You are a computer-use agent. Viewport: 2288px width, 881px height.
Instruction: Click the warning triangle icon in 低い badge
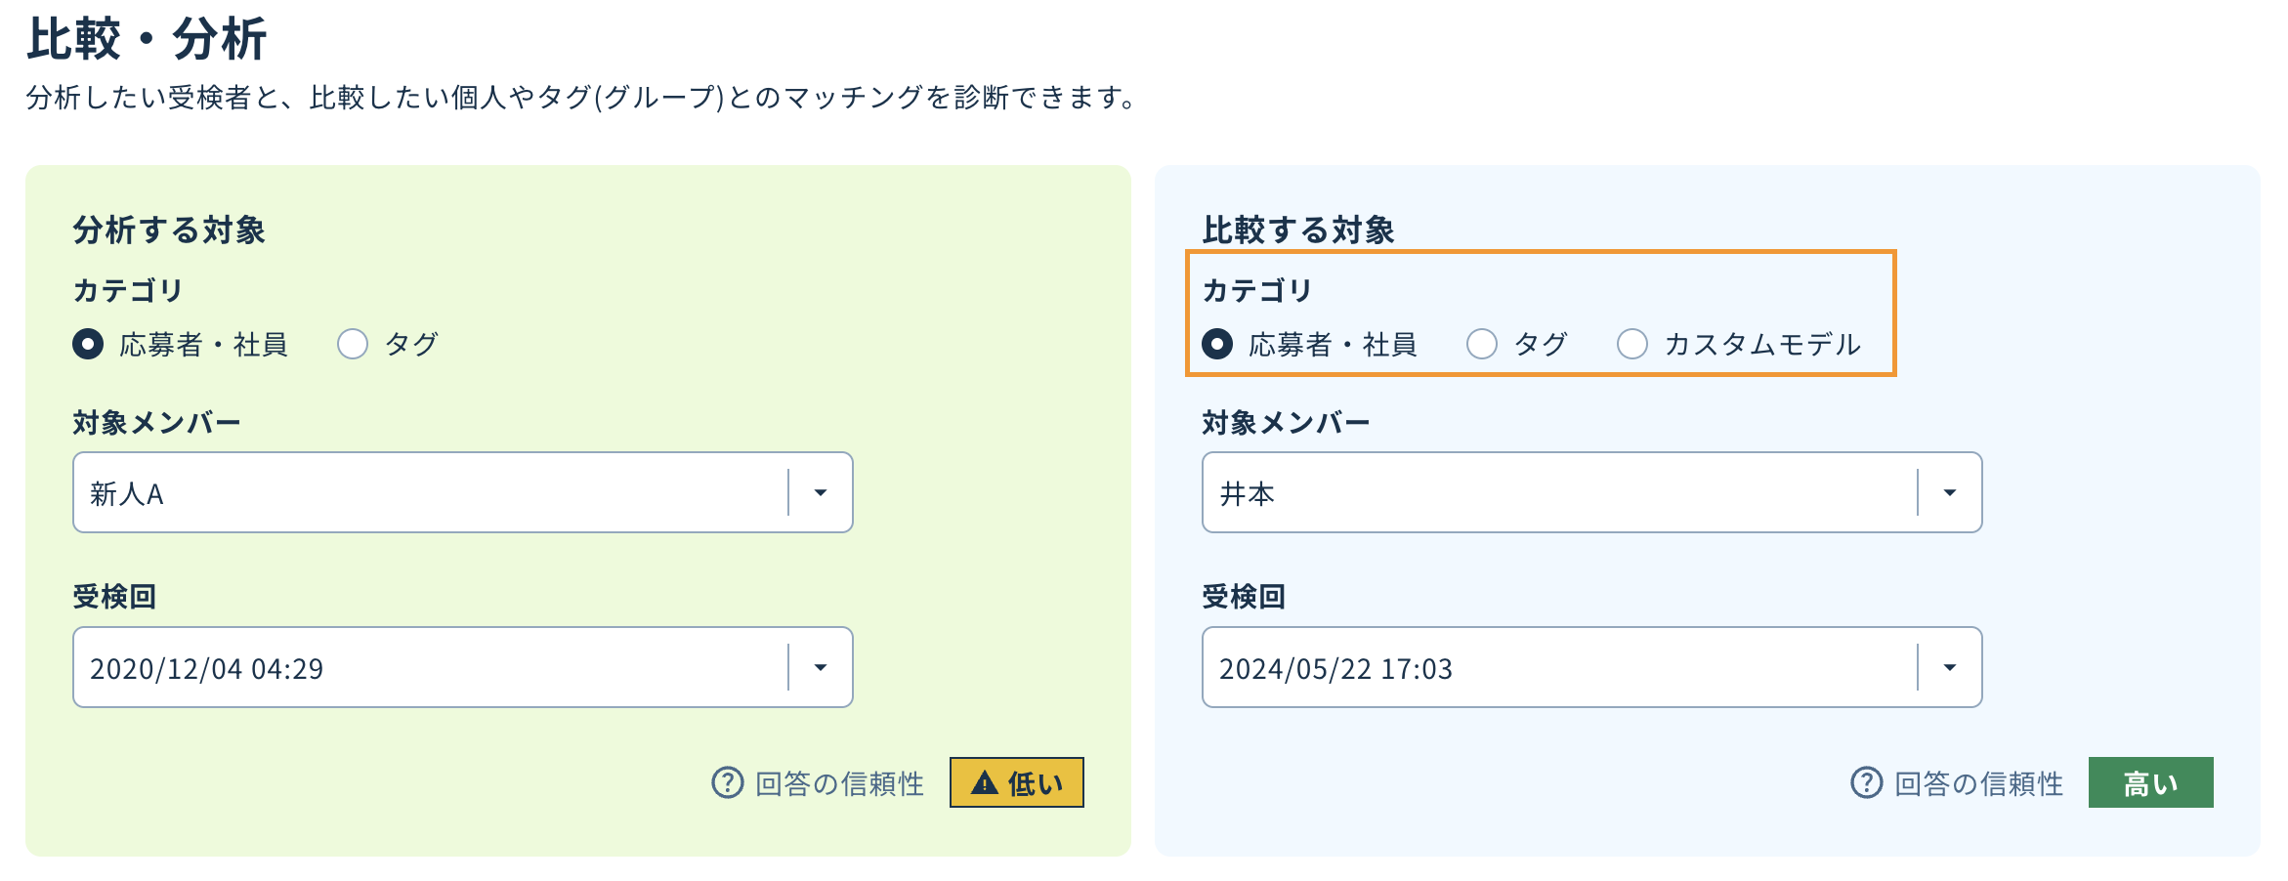985,783
